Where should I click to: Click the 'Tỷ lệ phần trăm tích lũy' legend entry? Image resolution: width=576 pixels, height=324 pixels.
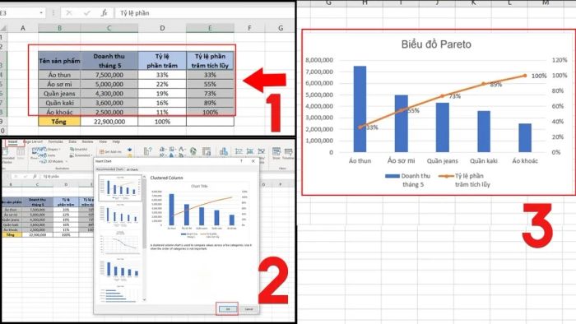coord(465,180)
